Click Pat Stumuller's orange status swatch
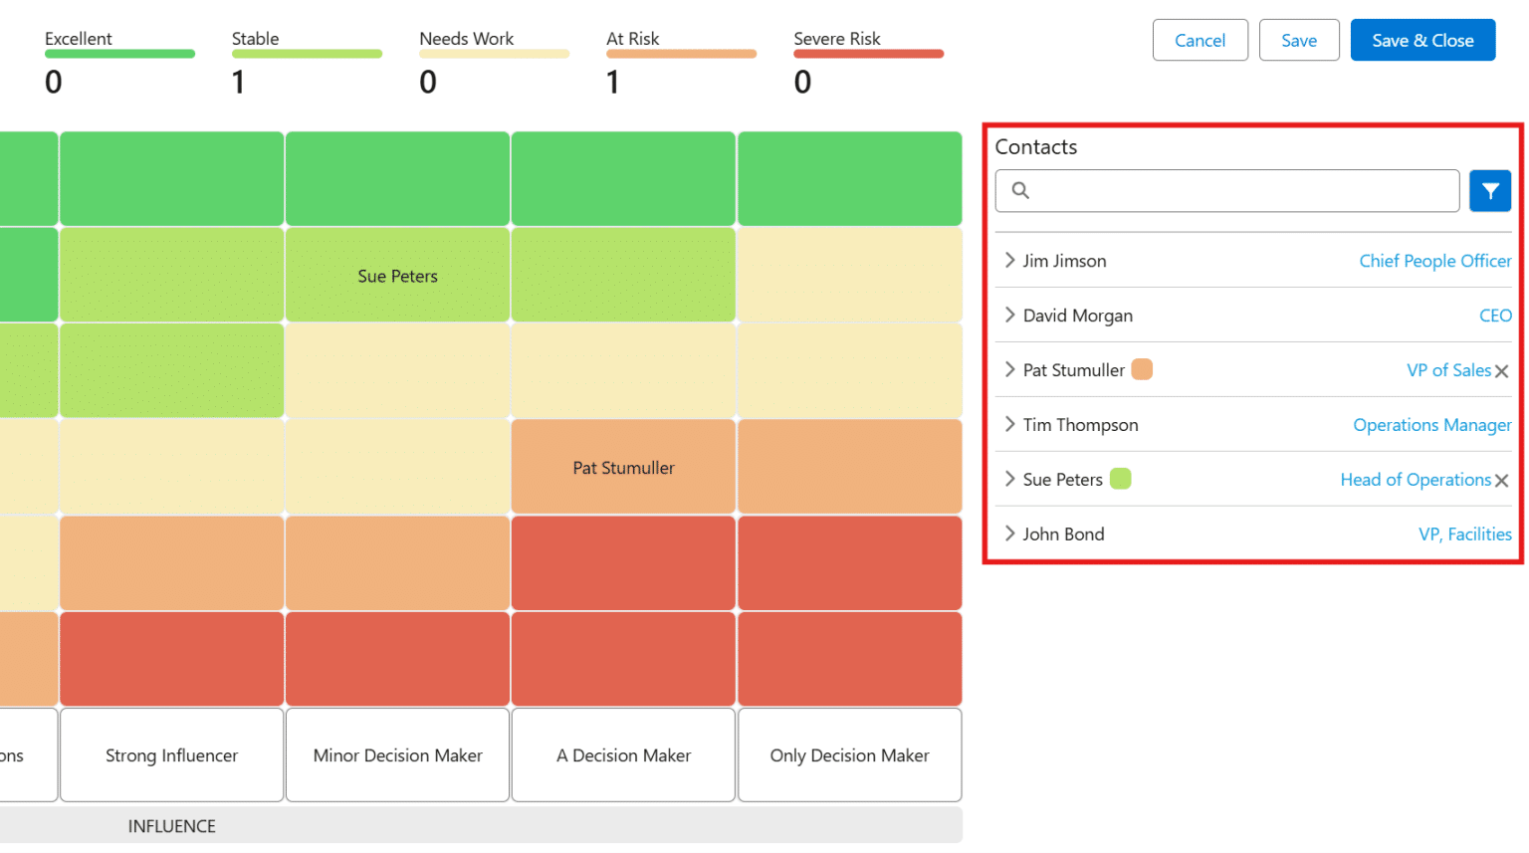This screenshot has width=1529, height=853. coord(1141,369)
